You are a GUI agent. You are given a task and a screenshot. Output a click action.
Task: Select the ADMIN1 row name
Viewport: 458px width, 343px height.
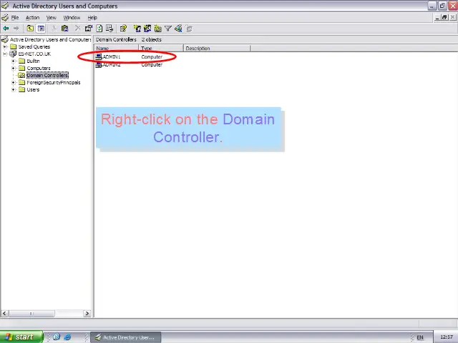tap(112, 57)
